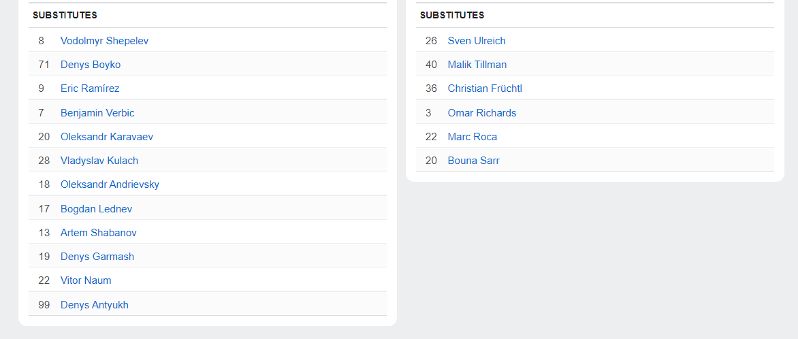The height and width of the screenshot is (339, 798).
Task: Click on Bogdan Lednev
Action: point(96,209)
